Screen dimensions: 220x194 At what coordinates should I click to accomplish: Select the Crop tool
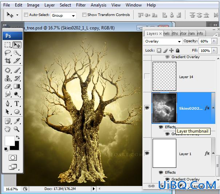[x=7, y=61]
